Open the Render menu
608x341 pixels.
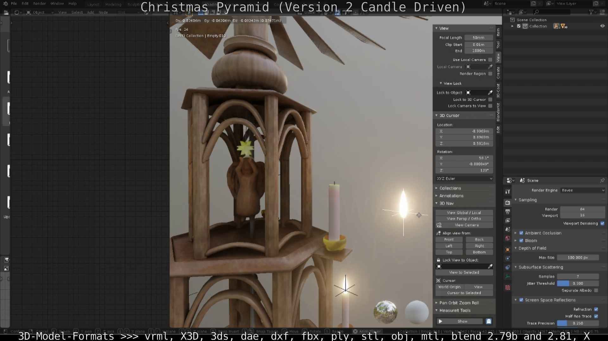pos(39,3)
